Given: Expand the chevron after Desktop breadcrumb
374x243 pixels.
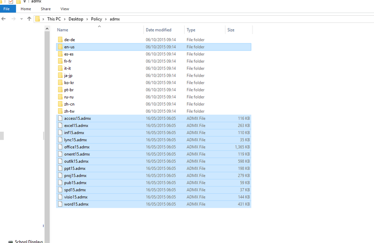Looking at the screenshot, I should coord(87,19).
